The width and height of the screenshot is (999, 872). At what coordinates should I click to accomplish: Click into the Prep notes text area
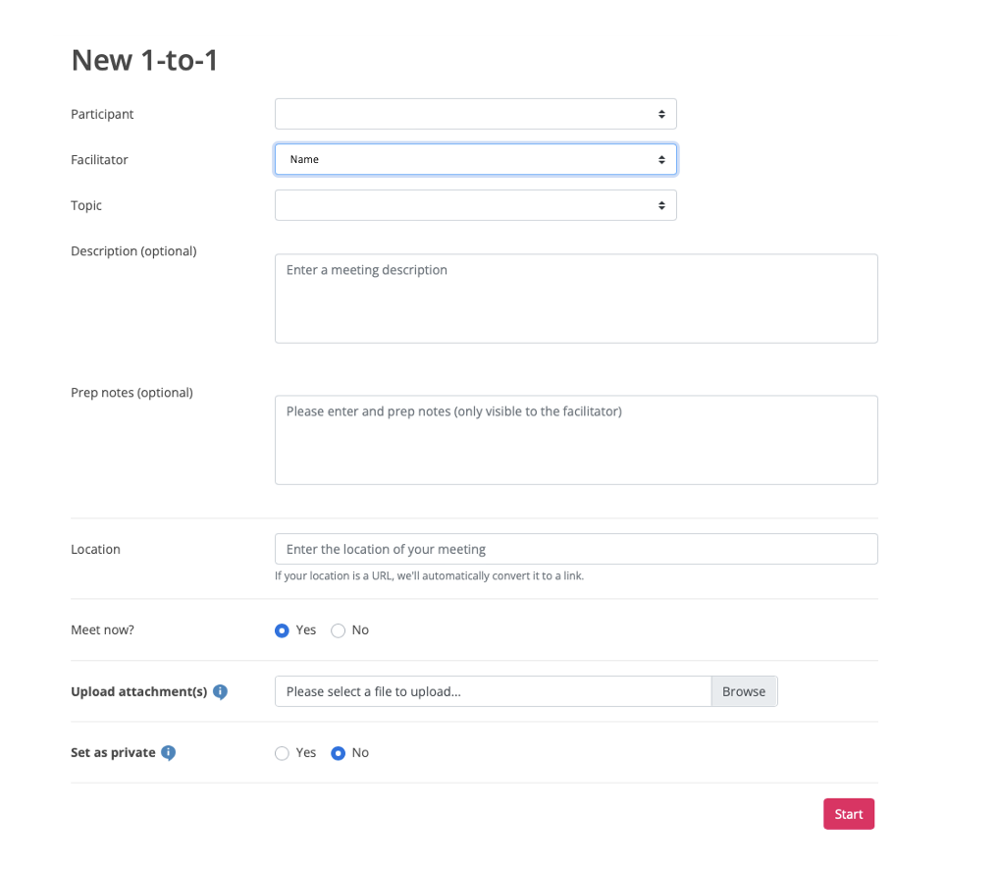pyautogui.click(x=576, y=440)
